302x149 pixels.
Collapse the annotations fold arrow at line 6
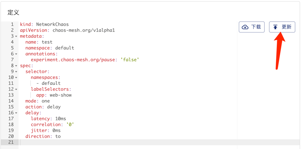coord(16,54)
